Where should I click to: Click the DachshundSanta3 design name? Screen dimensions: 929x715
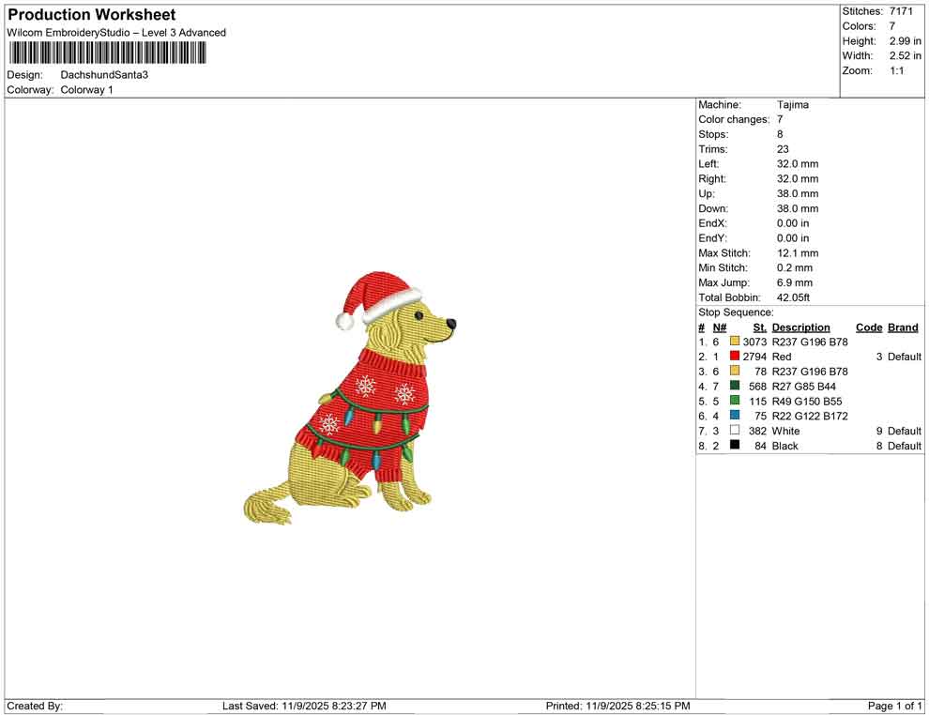[x=103, y=75]
